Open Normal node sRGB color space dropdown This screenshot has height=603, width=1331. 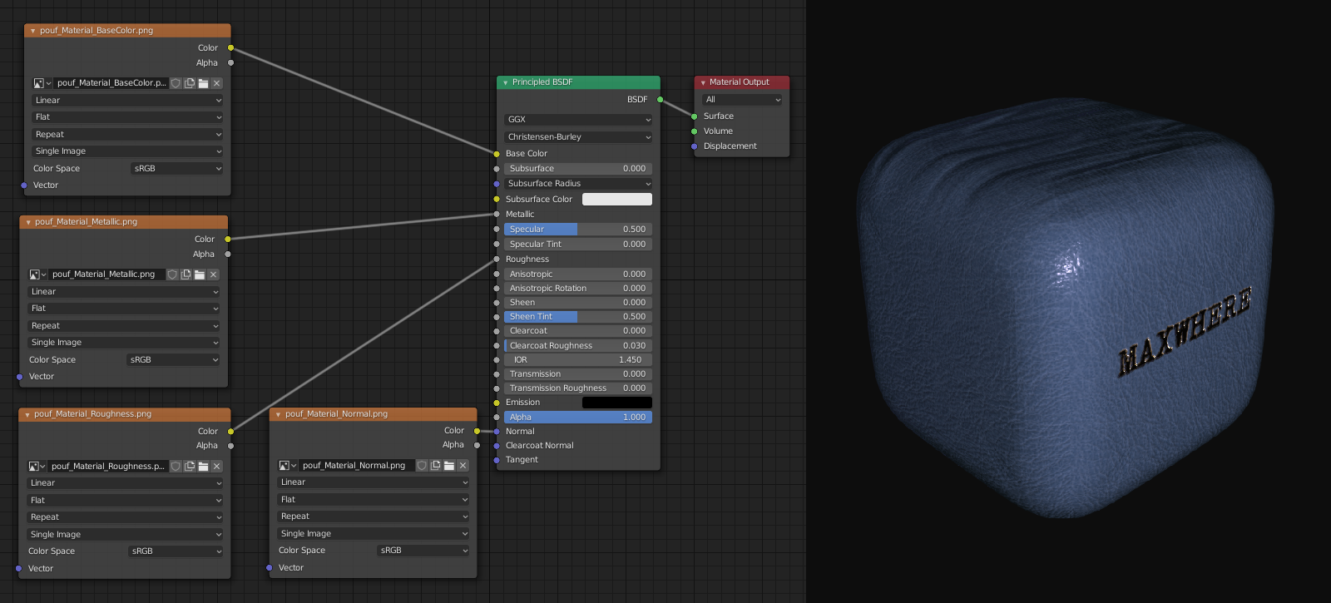423,551
